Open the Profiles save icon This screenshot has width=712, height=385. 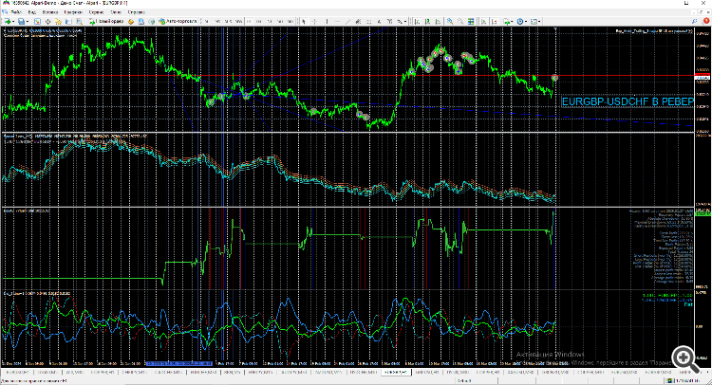tap(21, 21)
